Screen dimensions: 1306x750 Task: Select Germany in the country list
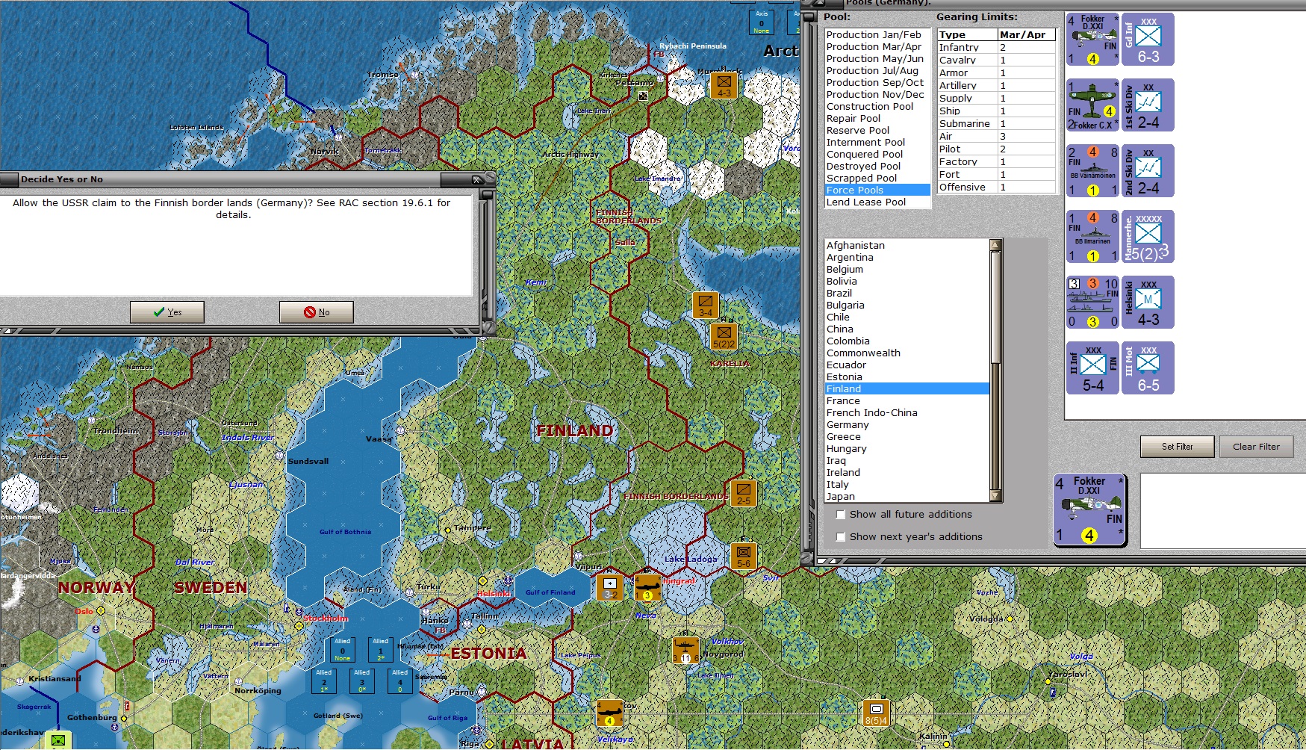pos(907,425)
